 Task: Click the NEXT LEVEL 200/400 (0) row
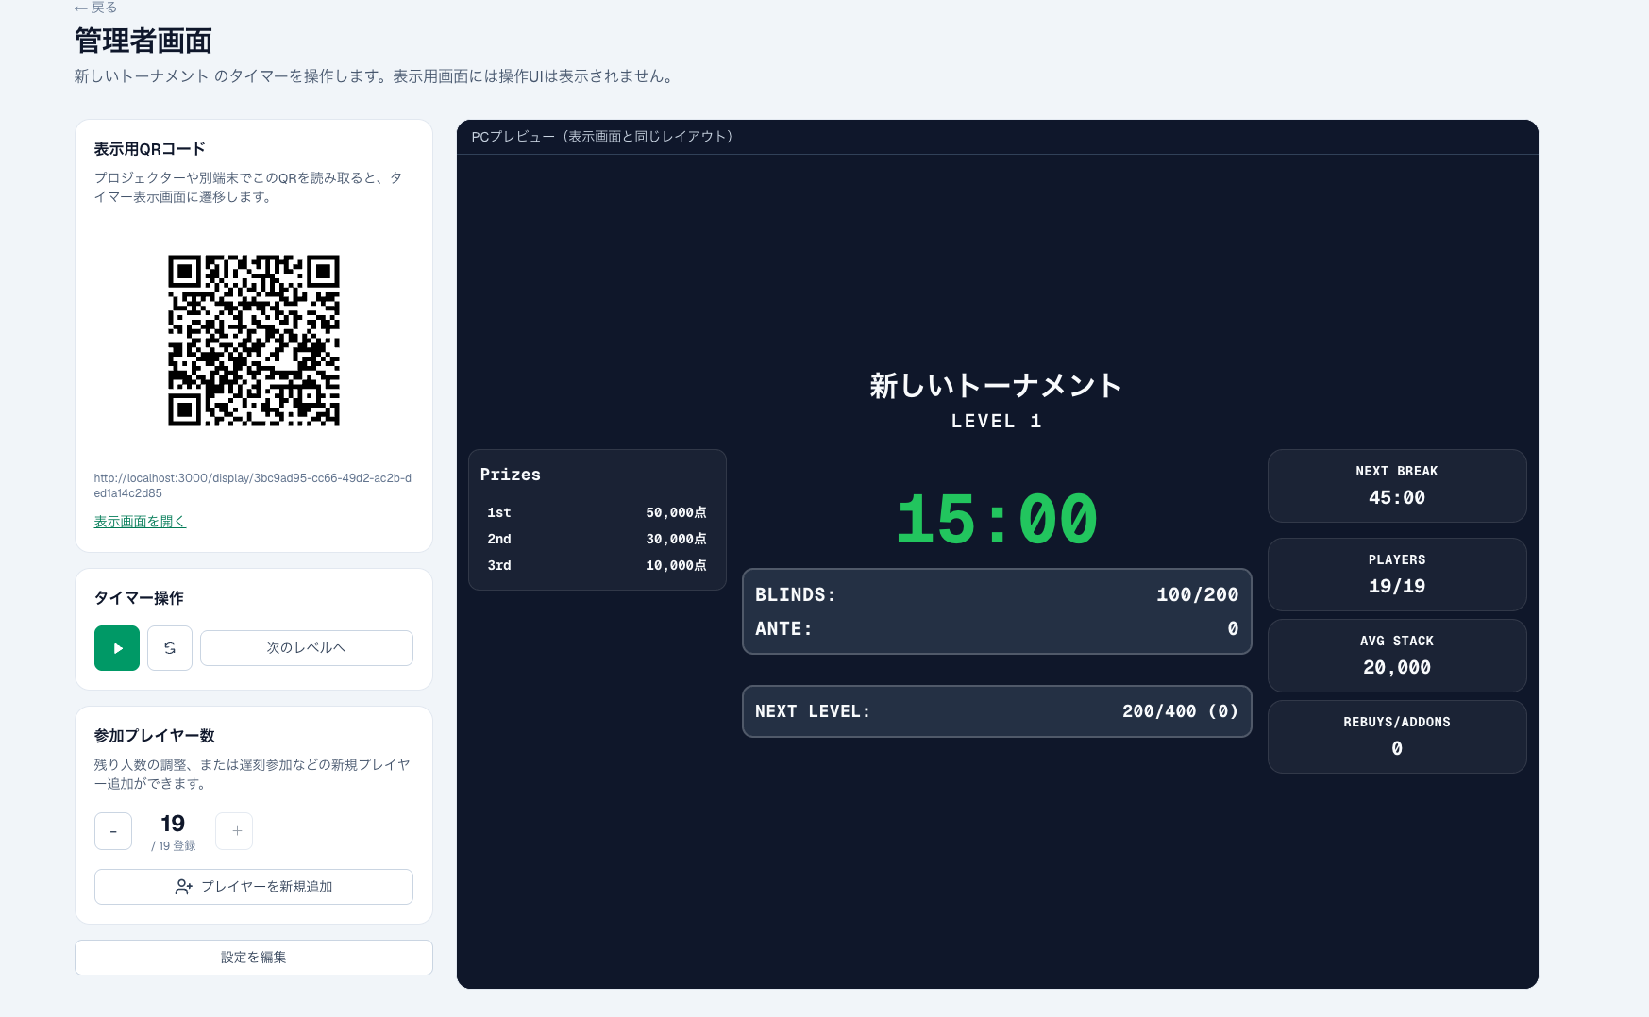click(997, 711)
